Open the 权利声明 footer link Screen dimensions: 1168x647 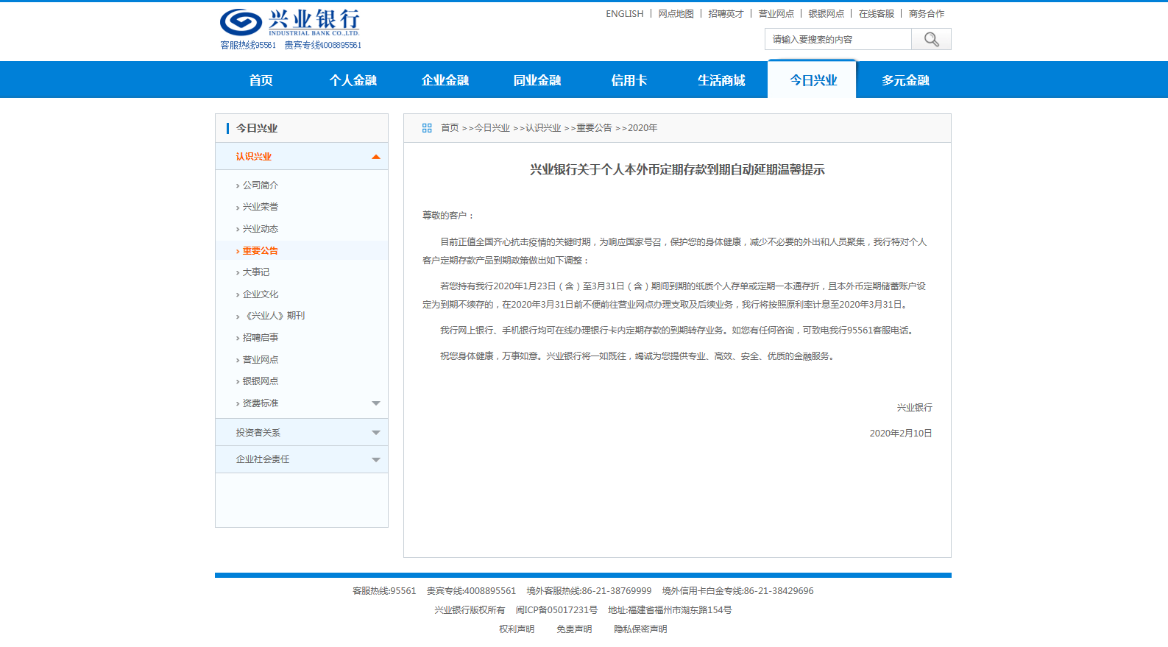pos(517,629)
